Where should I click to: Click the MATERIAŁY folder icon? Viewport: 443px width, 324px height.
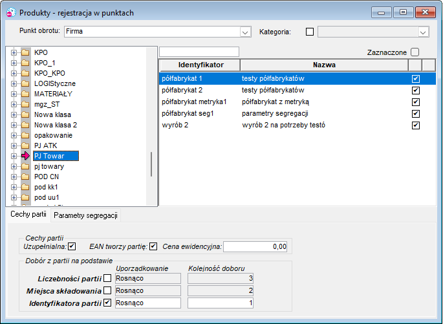click(x=25, y=94)
